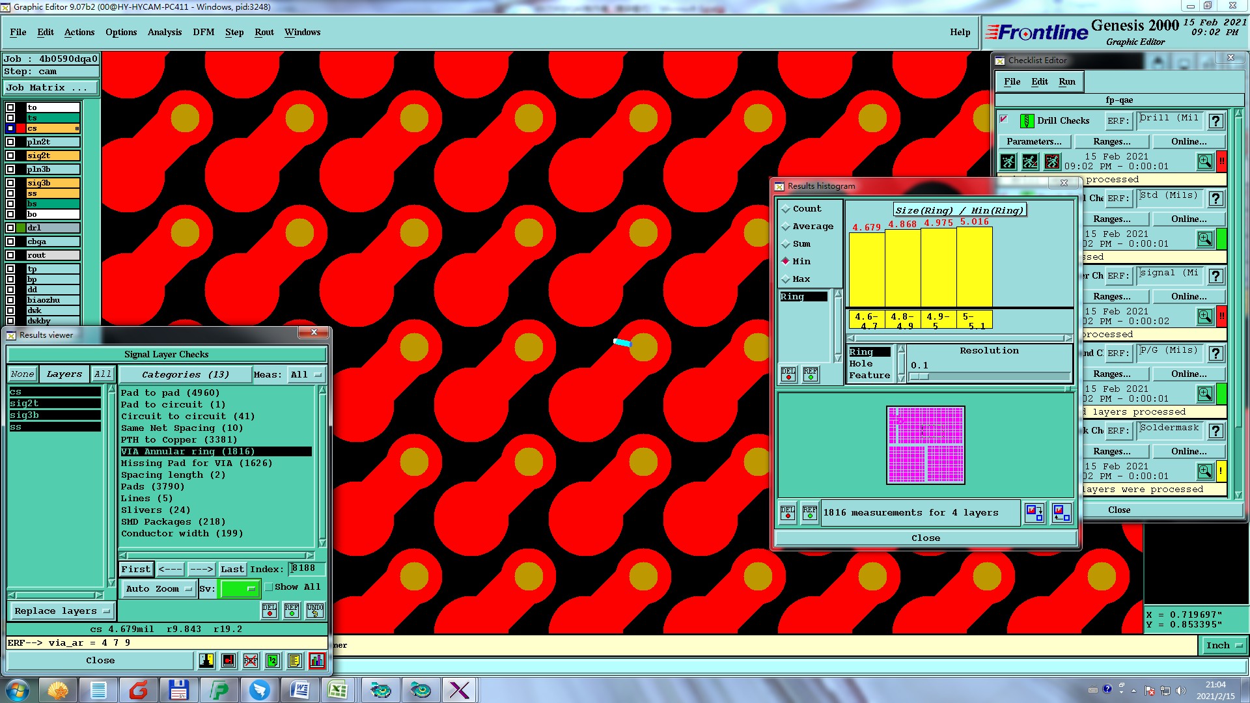
Task: Click the green numbered page icon
Action: [x=273, y=661]
